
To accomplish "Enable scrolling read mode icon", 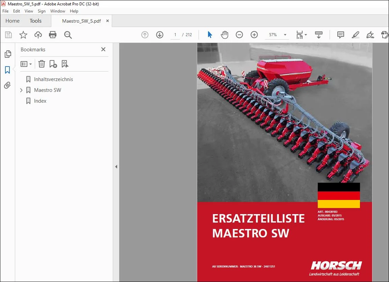I will click(x=318, y=35).
